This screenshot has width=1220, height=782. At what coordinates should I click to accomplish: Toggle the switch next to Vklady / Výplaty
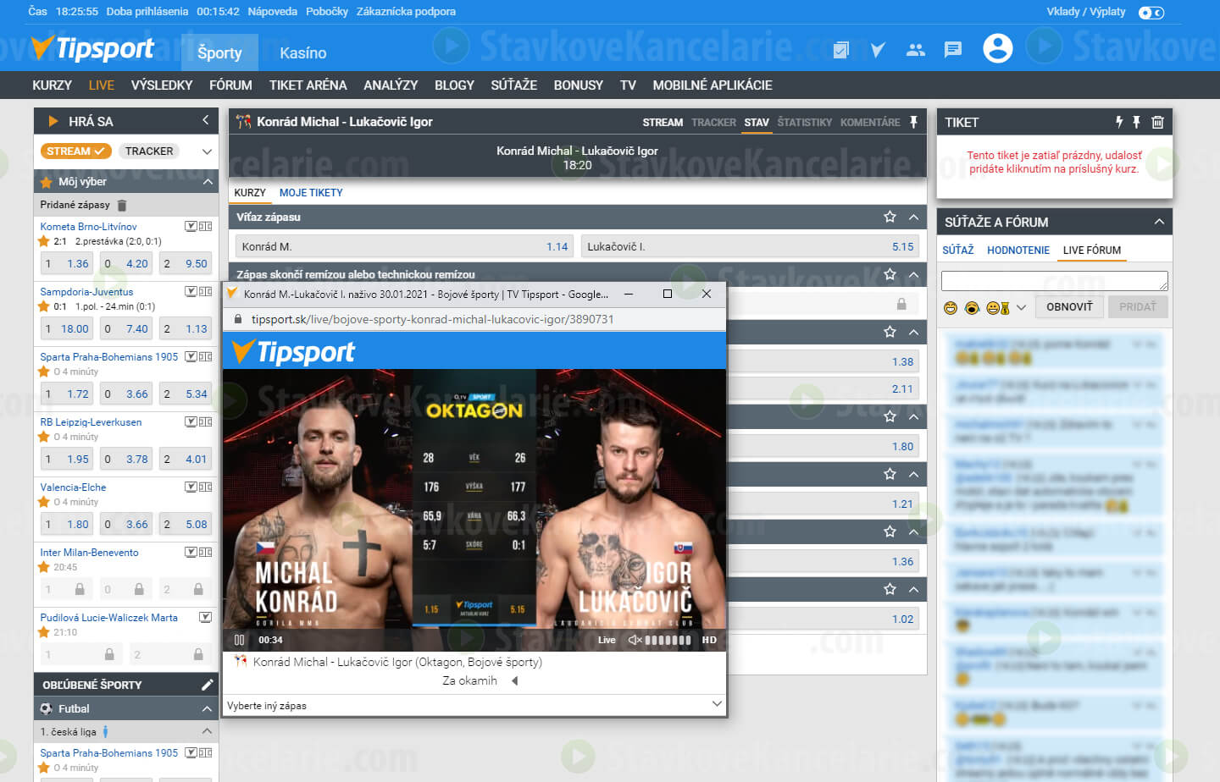[1151, 12]
